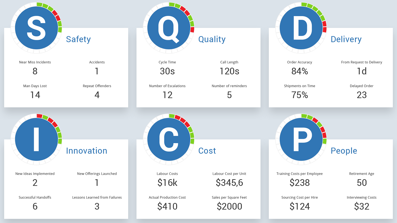
Task: Click the People card title
Action: point(344,151)
